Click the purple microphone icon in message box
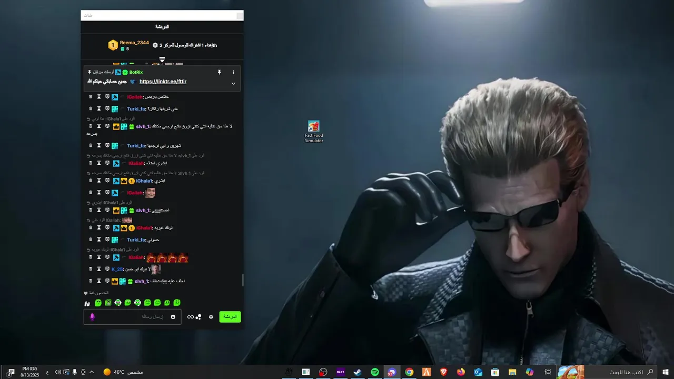Image resolution: width=674 pixels, height=379 pixels. coord(92,316)
